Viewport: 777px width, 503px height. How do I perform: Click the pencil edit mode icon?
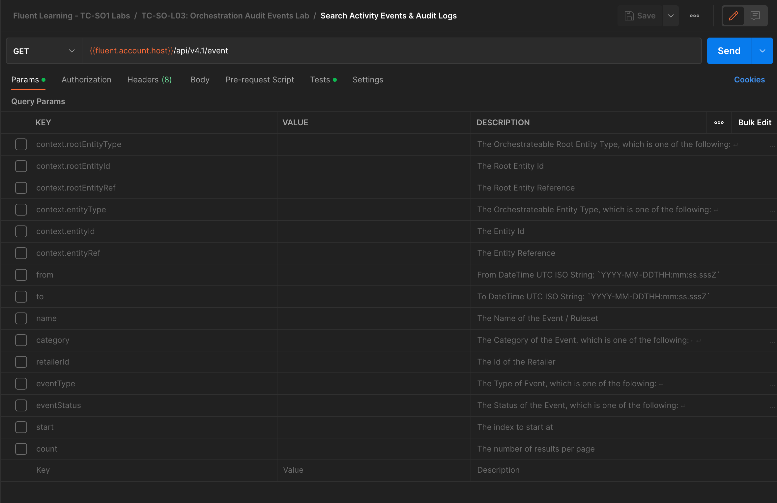pos(733,16)
